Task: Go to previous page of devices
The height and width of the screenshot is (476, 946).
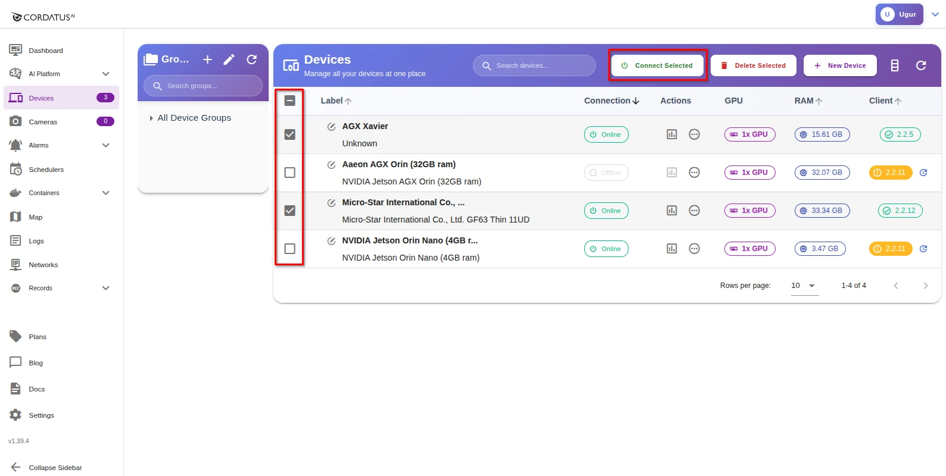Action: tap(896, 286)
